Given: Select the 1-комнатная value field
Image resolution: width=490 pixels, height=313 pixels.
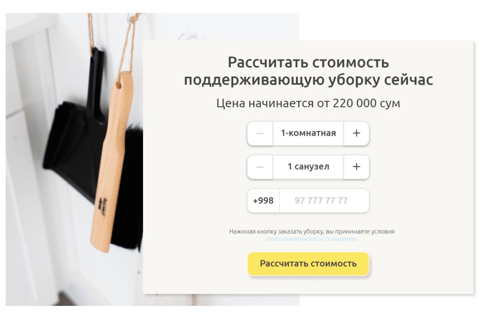Looking at the screenshot, I should tap(308, 133).
